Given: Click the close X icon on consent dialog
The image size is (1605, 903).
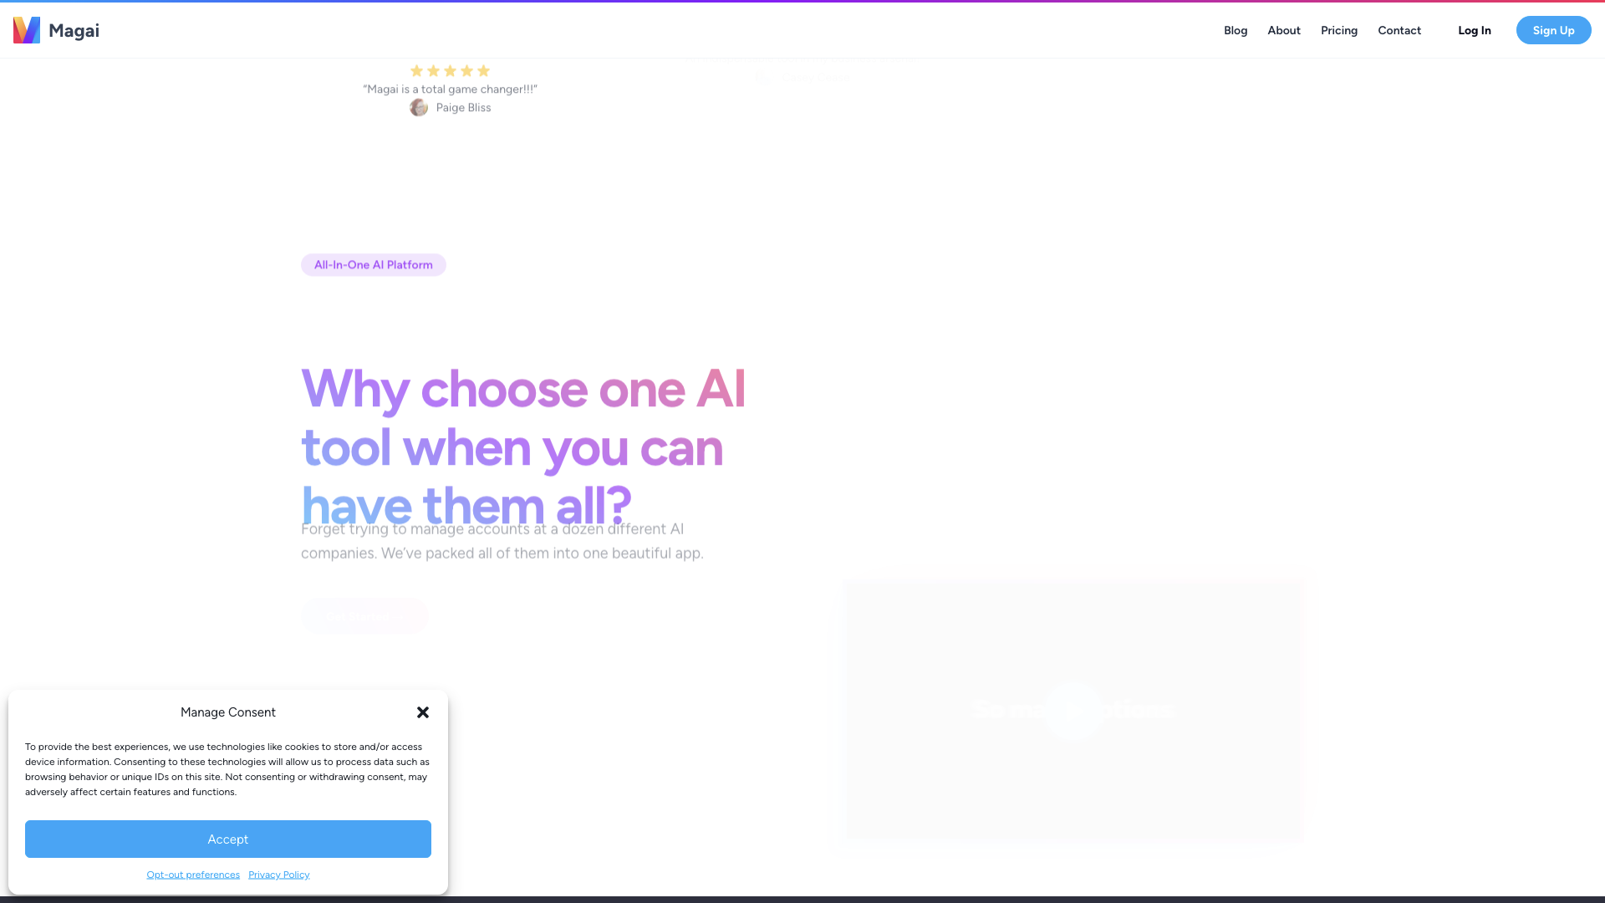Looking at the screenshot, I should pos(422,712).
